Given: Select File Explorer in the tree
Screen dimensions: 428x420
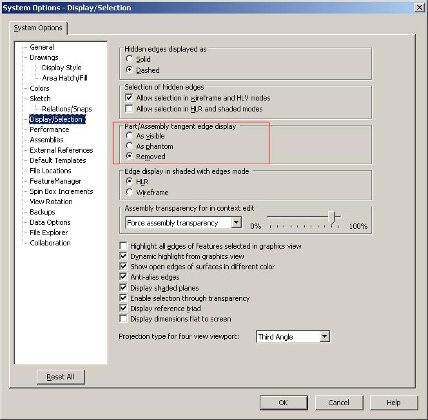Looking at the screenshot, I should click(48, 233).
